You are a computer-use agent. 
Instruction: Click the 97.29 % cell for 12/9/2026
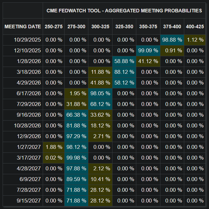[x=76, y=137]
